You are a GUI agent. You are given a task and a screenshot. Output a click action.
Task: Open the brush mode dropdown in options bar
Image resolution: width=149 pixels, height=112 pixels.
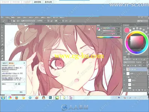pyautogui.click(x=28, y=21)
